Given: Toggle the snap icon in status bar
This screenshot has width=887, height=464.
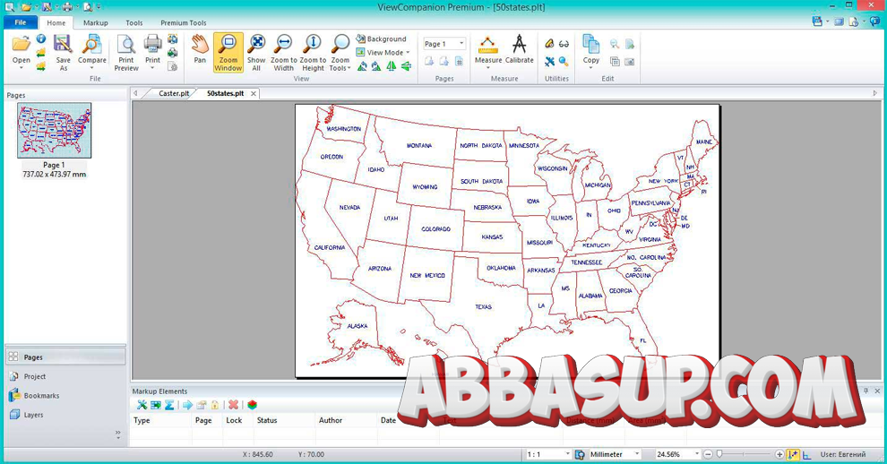Looking at the screenshot, I should pyautogui.click(x=793, y=454).
